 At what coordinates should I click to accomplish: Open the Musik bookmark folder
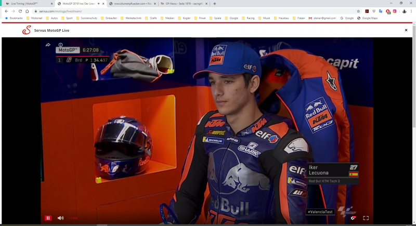click(264, 18)
